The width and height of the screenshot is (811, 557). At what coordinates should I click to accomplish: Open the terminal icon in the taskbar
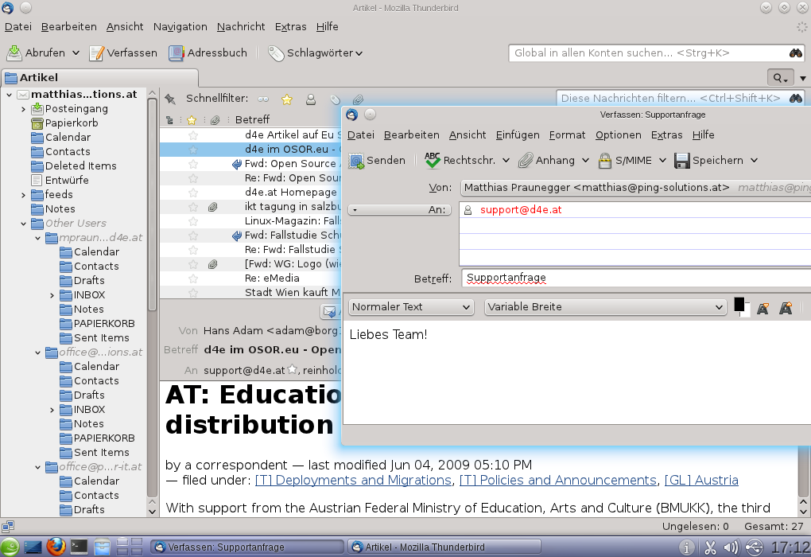(80, 547)
